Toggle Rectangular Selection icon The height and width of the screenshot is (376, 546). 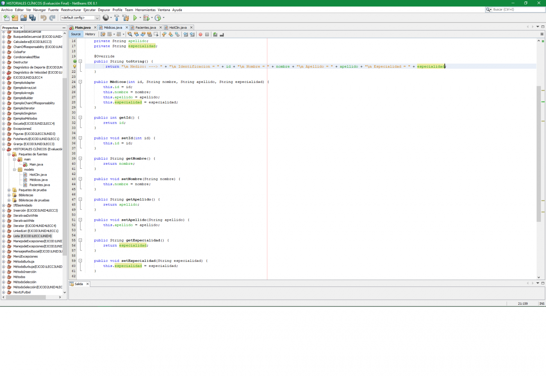[156, 34]
